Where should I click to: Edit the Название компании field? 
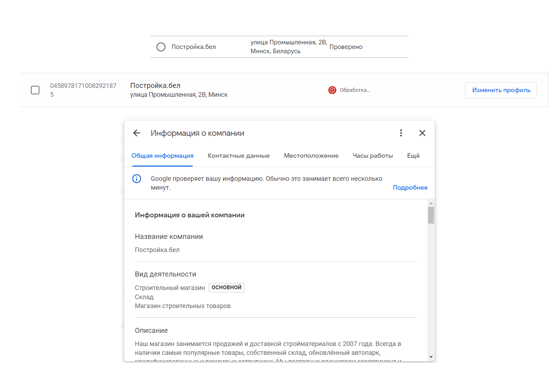pyautogui.click(x=275, y=243)
